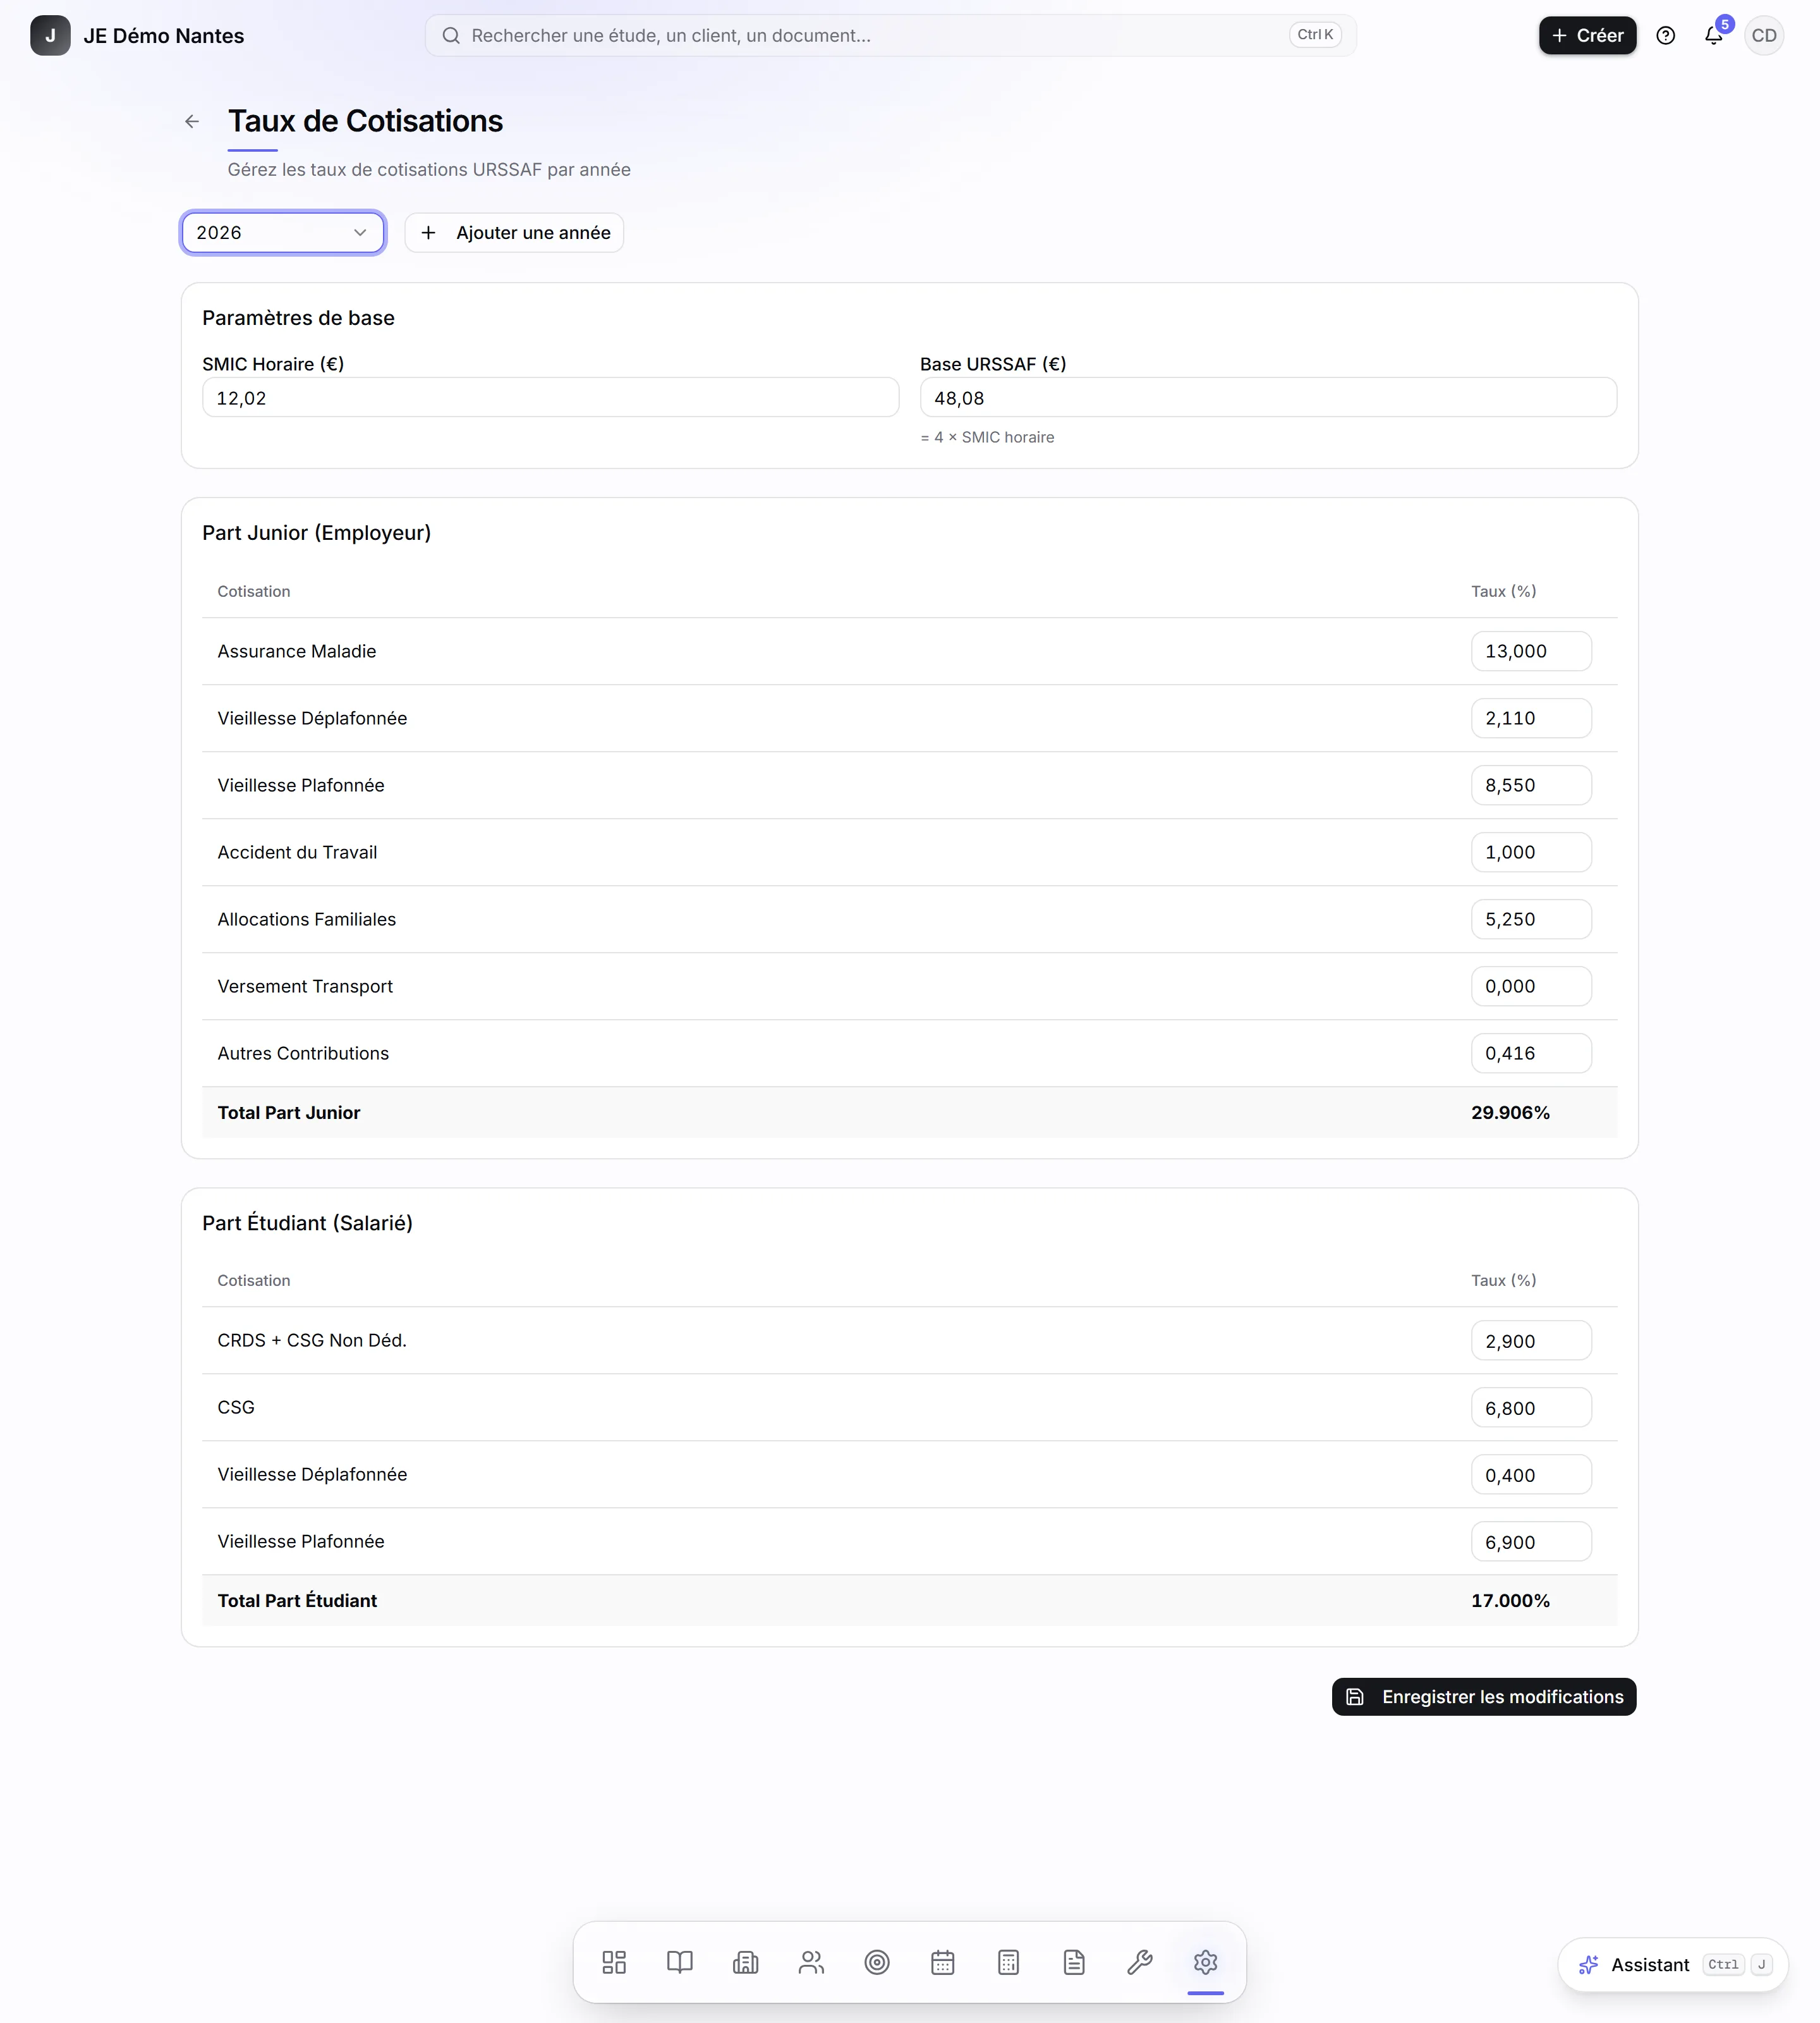Edit student Vieillesse Déplafonnée rate 0,400
The image size is (1820, 2023).
pos(1531,1475)
